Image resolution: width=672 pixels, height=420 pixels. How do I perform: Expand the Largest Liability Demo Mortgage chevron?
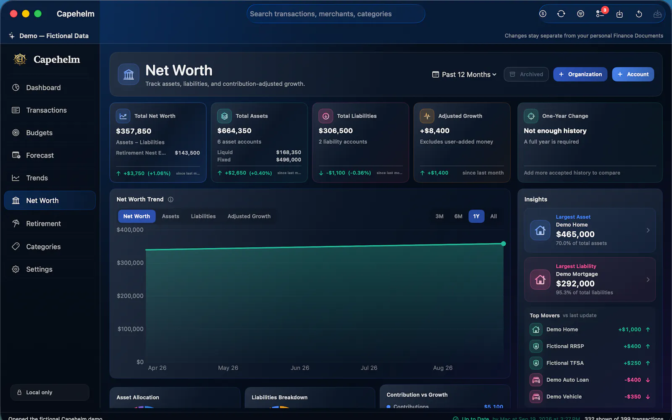648,280
